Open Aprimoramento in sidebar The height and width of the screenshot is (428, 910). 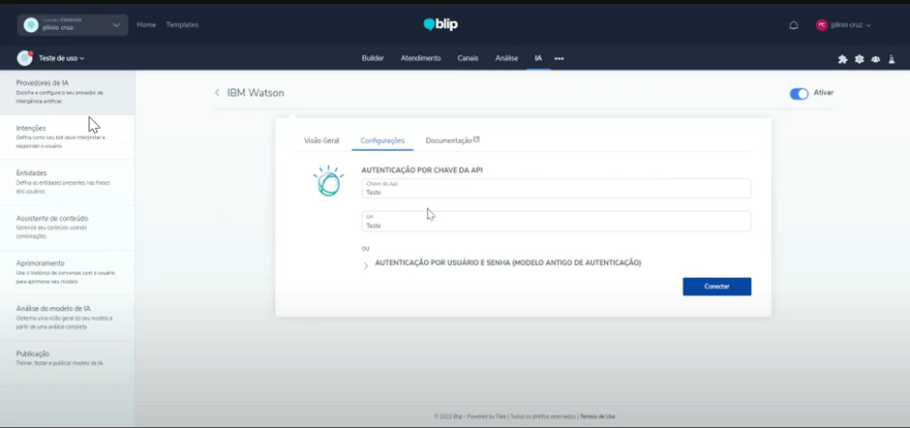point(68,273)
